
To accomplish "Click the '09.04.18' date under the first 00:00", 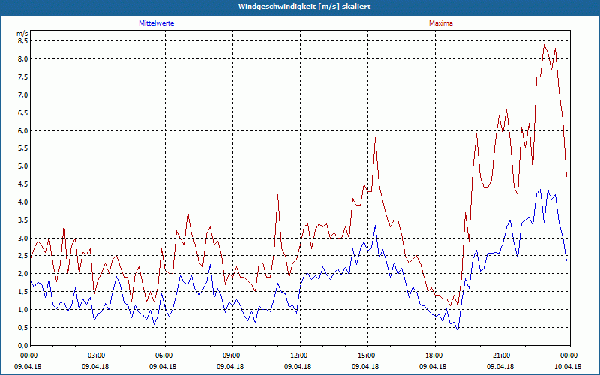I will tap(28, 366).
